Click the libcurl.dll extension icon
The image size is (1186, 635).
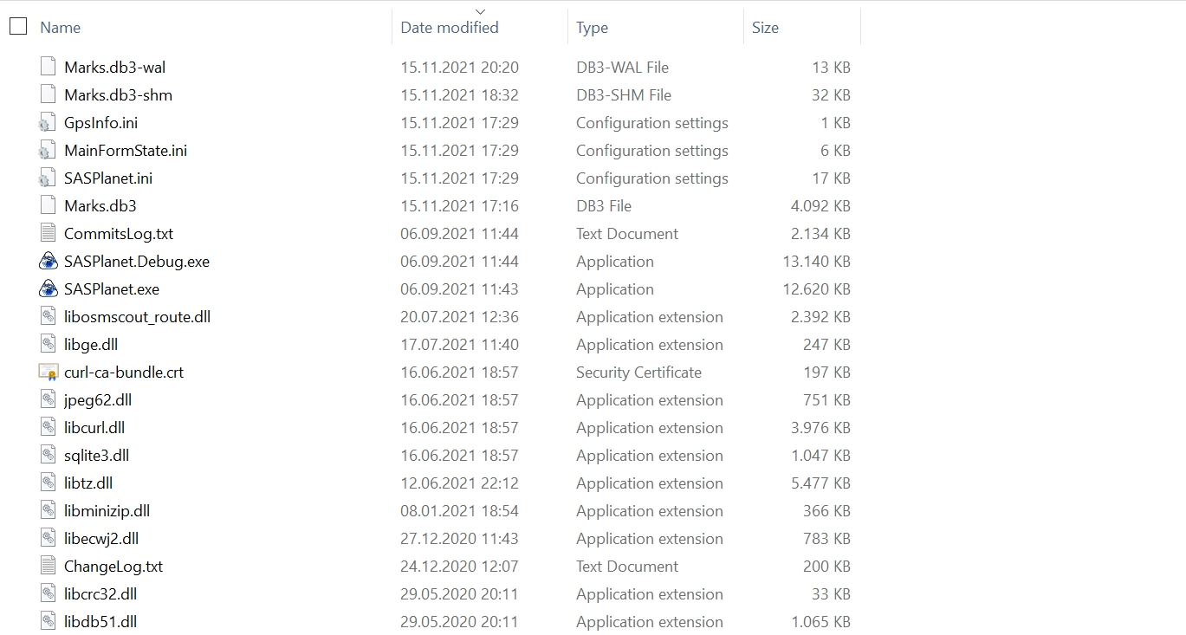[x=49, y=427]
